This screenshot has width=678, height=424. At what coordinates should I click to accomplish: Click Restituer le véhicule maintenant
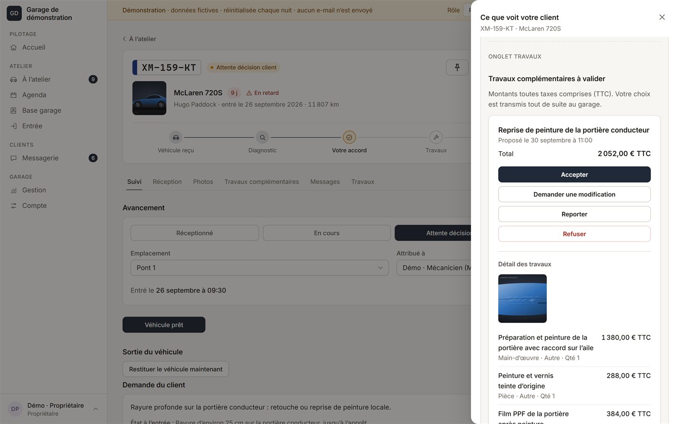176,369
